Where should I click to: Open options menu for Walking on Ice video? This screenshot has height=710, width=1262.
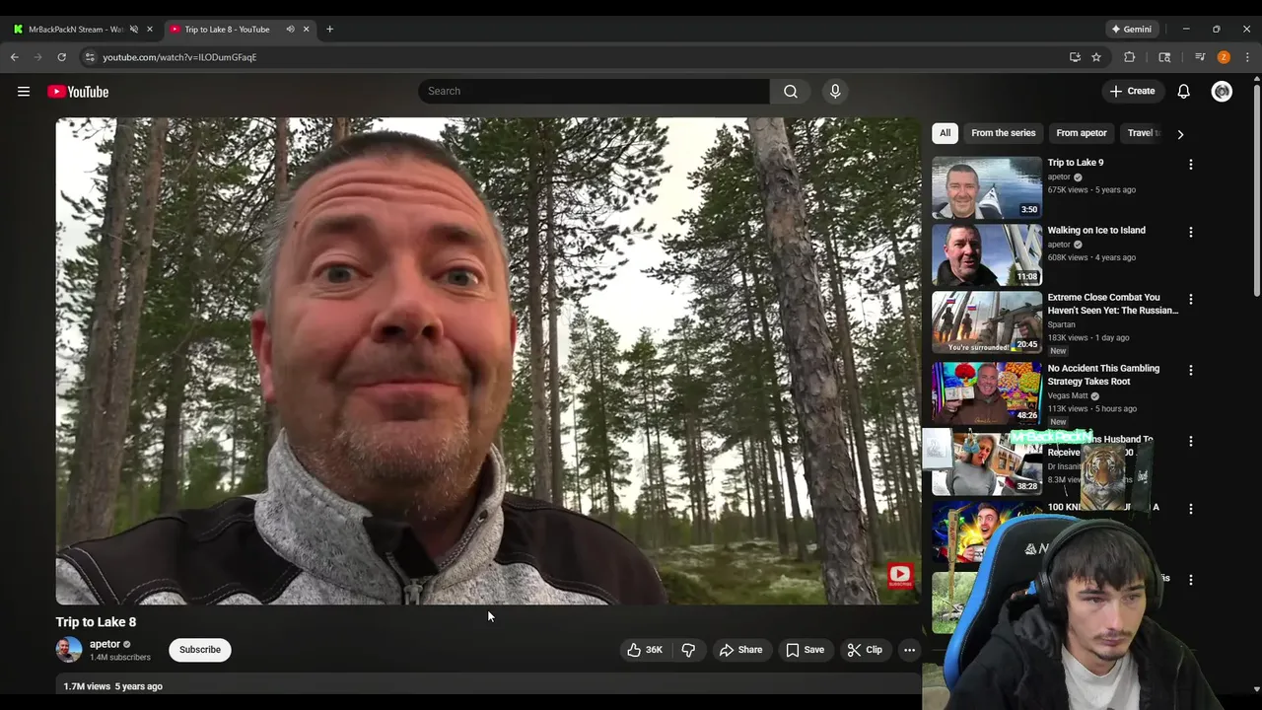(x=1191, y=232)
